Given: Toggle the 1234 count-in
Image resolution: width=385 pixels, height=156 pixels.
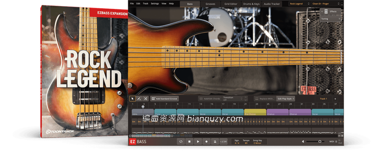Looking at the screenshot, I should click(223, 141).
